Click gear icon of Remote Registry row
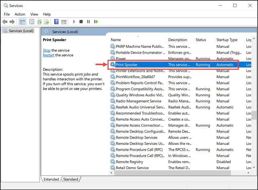 (113, 161)
